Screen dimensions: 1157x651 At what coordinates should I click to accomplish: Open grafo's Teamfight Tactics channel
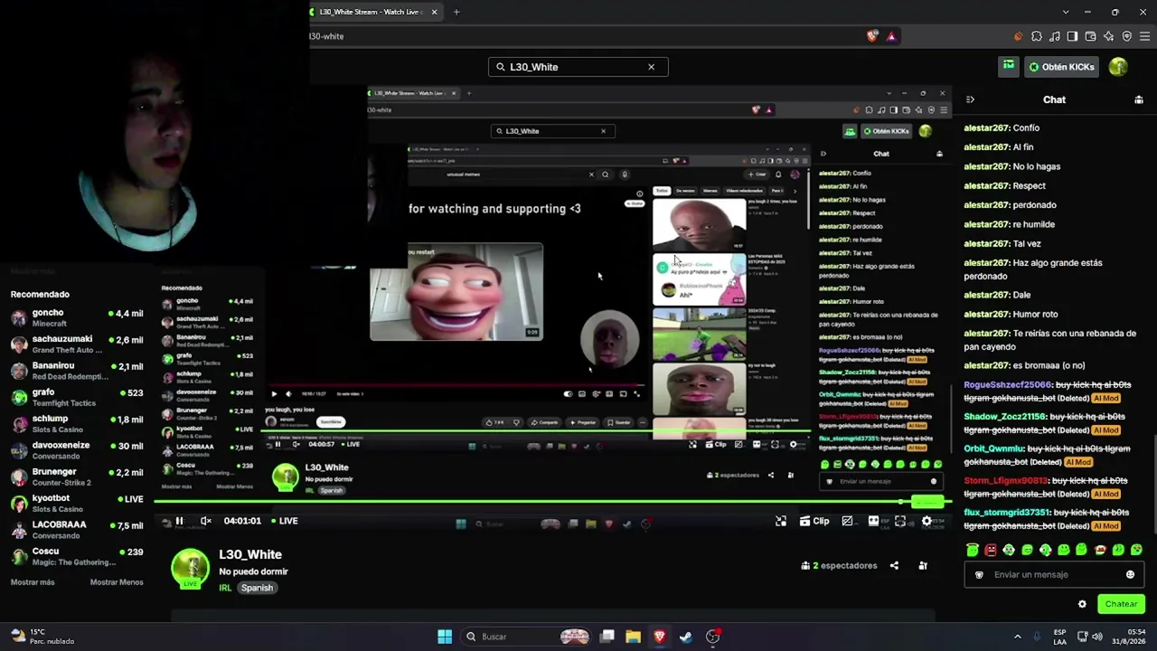pos(77,398)
